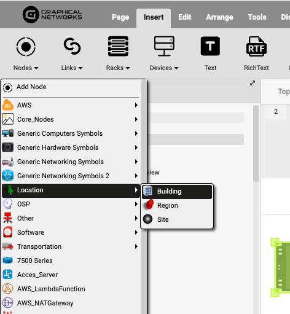
Task: Click the Graphical Networks logo
Action: pos(52,15)
